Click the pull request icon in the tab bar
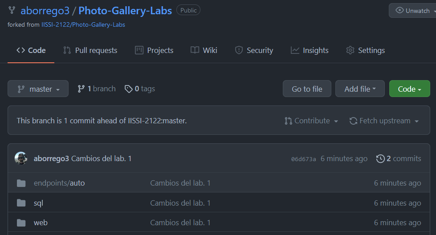Viewport: 436px width, 235px height. (67, 50)
